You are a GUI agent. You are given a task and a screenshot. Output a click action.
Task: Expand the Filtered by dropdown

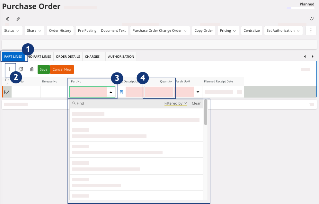coord(175,103)
